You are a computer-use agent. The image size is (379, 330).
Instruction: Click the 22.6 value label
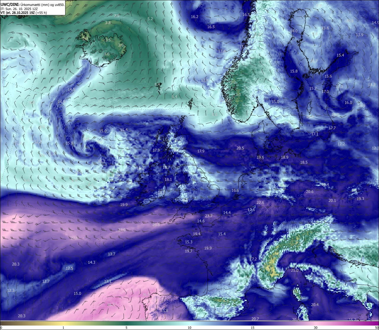(x=260, y=202)
